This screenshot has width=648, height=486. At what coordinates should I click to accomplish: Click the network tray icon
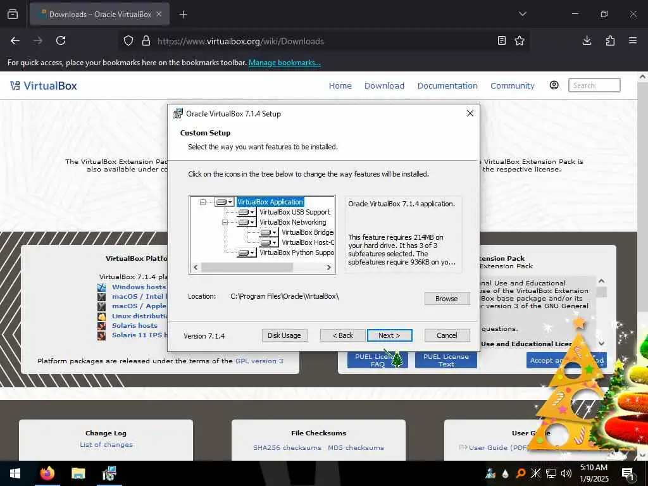[551, 473]
